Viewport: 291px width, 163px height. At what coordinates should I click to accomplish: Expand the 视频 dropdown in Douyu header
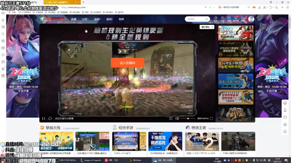97,19
